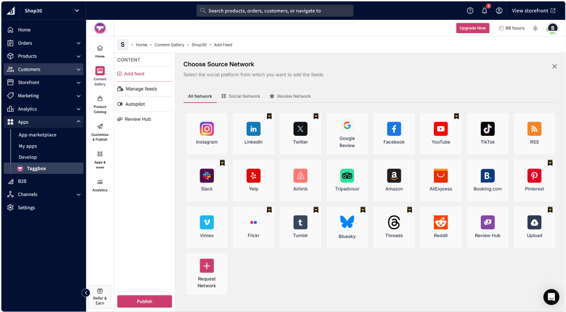566x312 pixels.
Task: Pick the Airbnb network tile
Action: click(300, 181)
